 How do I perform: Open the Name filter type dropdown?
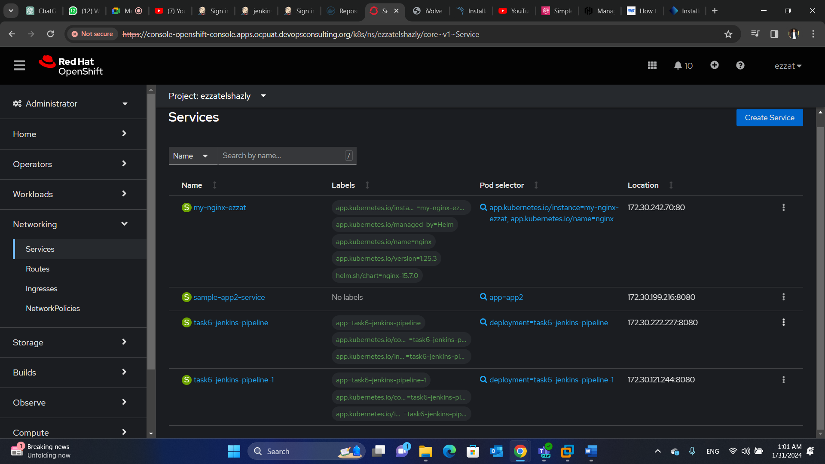[x=190, y=156]
